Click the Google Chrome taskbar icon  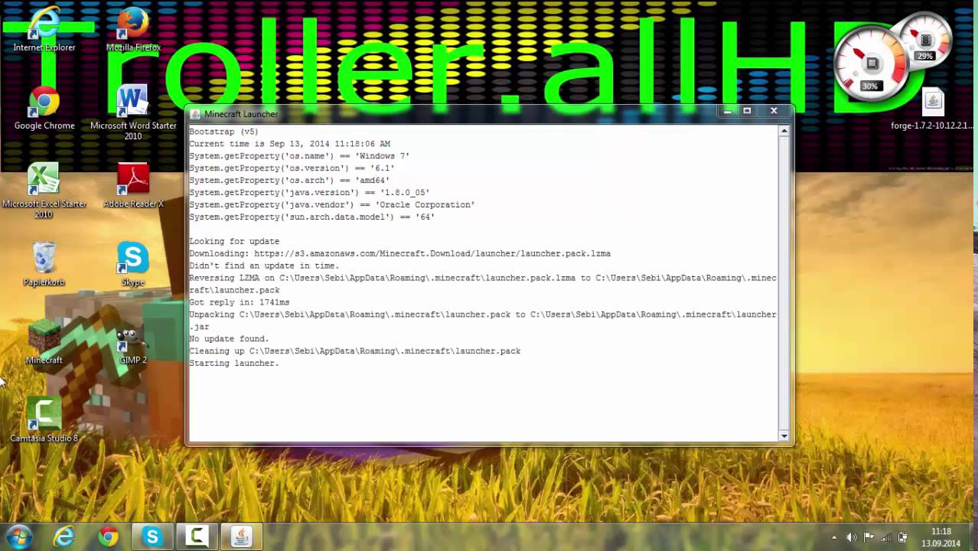click(x=108, y=536)
